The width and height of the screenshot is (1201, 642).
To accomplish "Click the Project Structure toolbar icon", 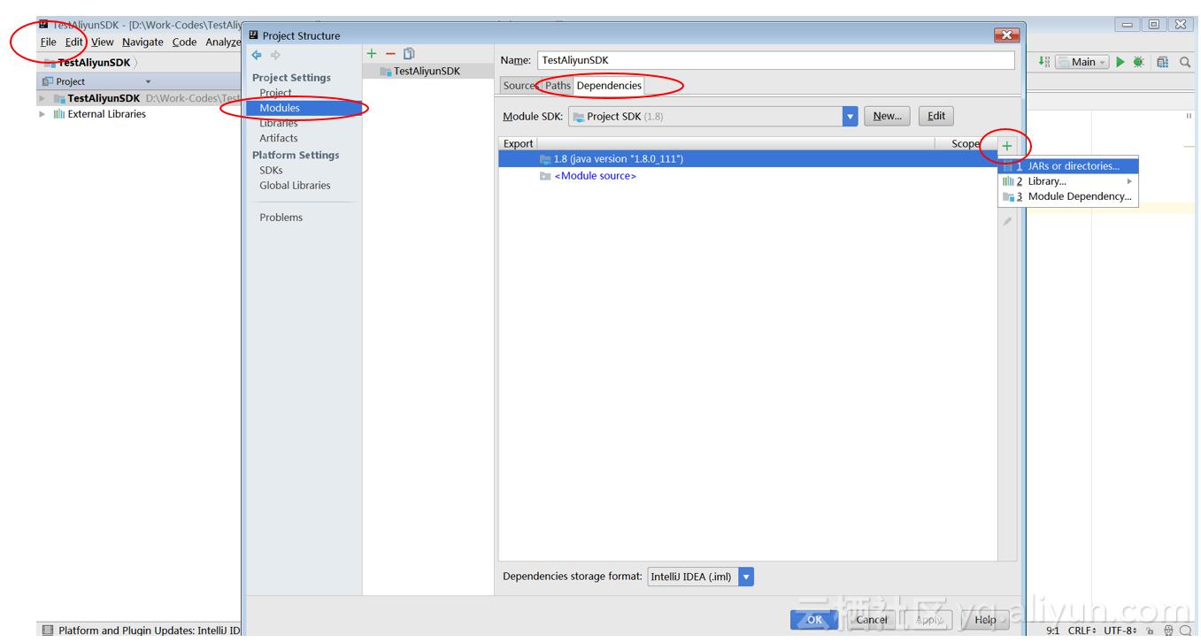I will [1163, 62].
